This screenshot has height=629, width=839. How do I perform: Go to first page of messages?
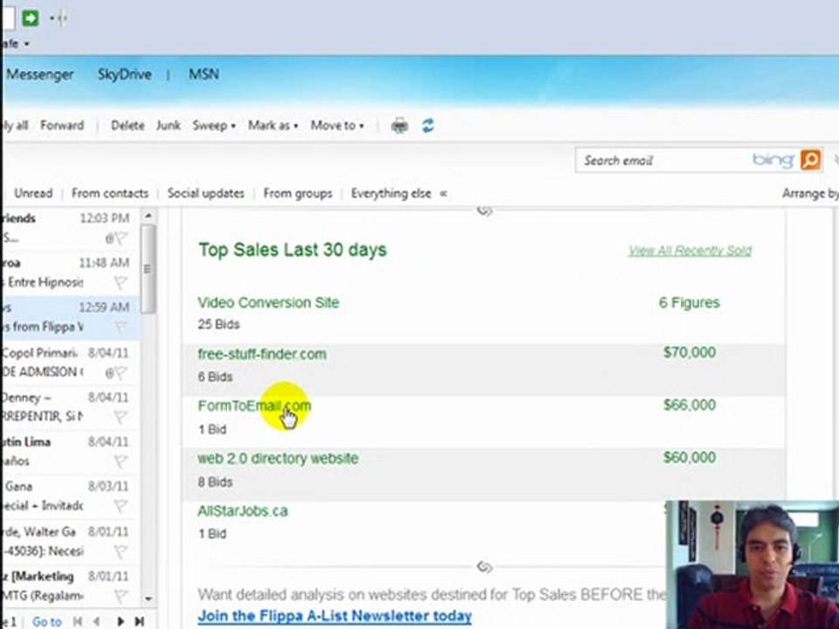pos(78,621)
